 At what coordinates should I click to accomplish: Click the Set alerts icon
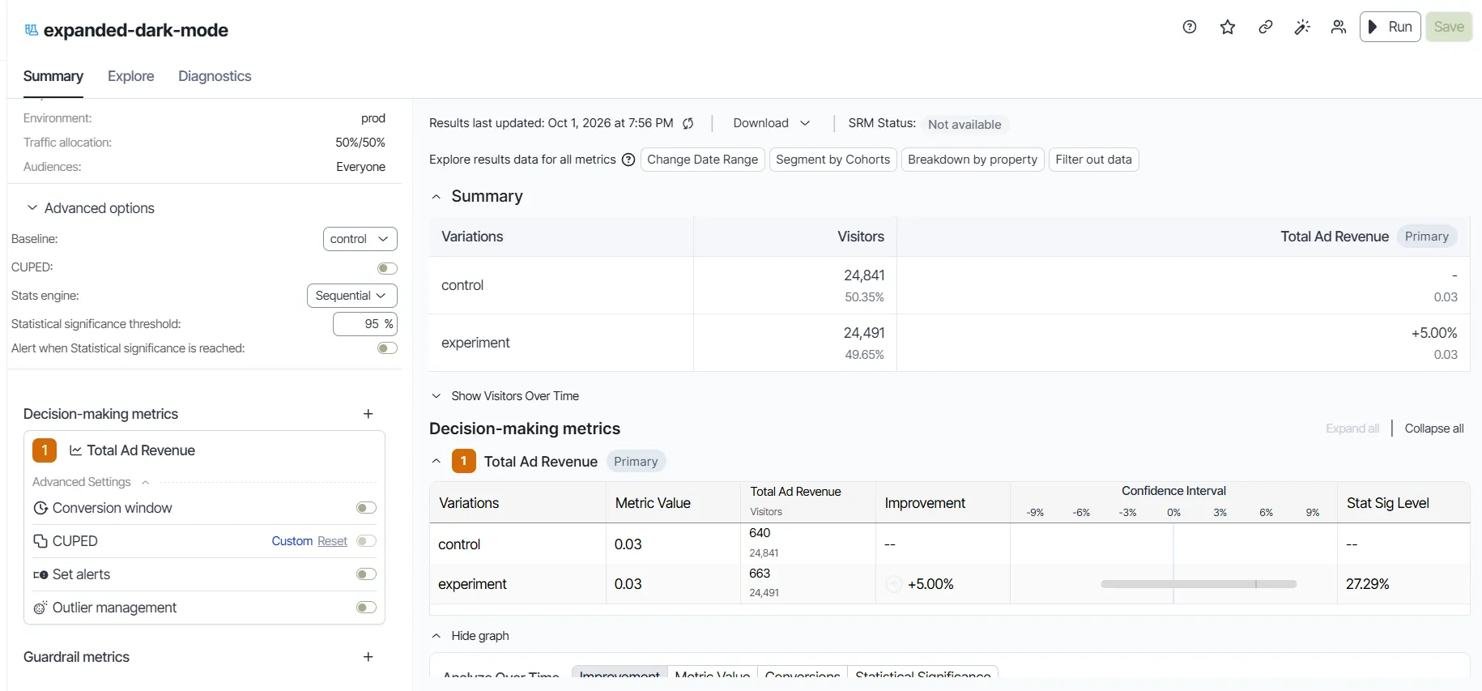[40, 574]
